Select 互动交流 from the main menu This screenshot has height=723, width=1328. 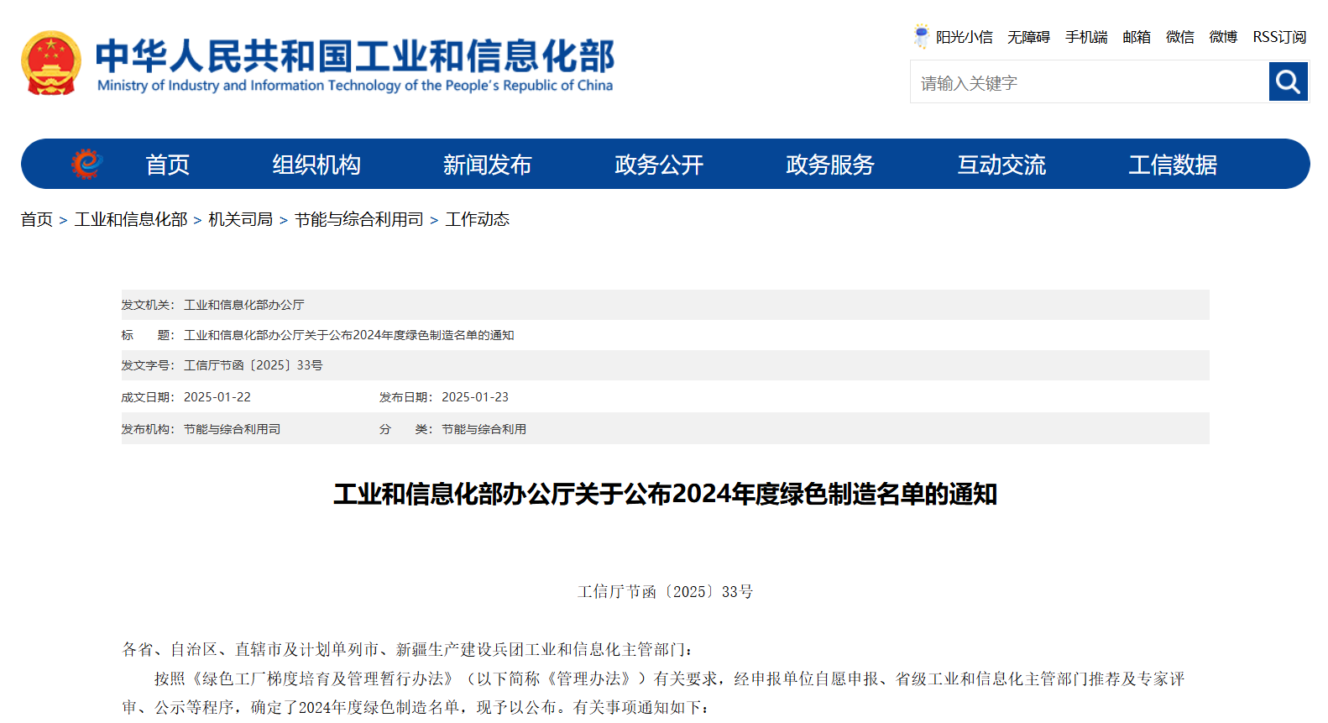(x=1001, y=165)
